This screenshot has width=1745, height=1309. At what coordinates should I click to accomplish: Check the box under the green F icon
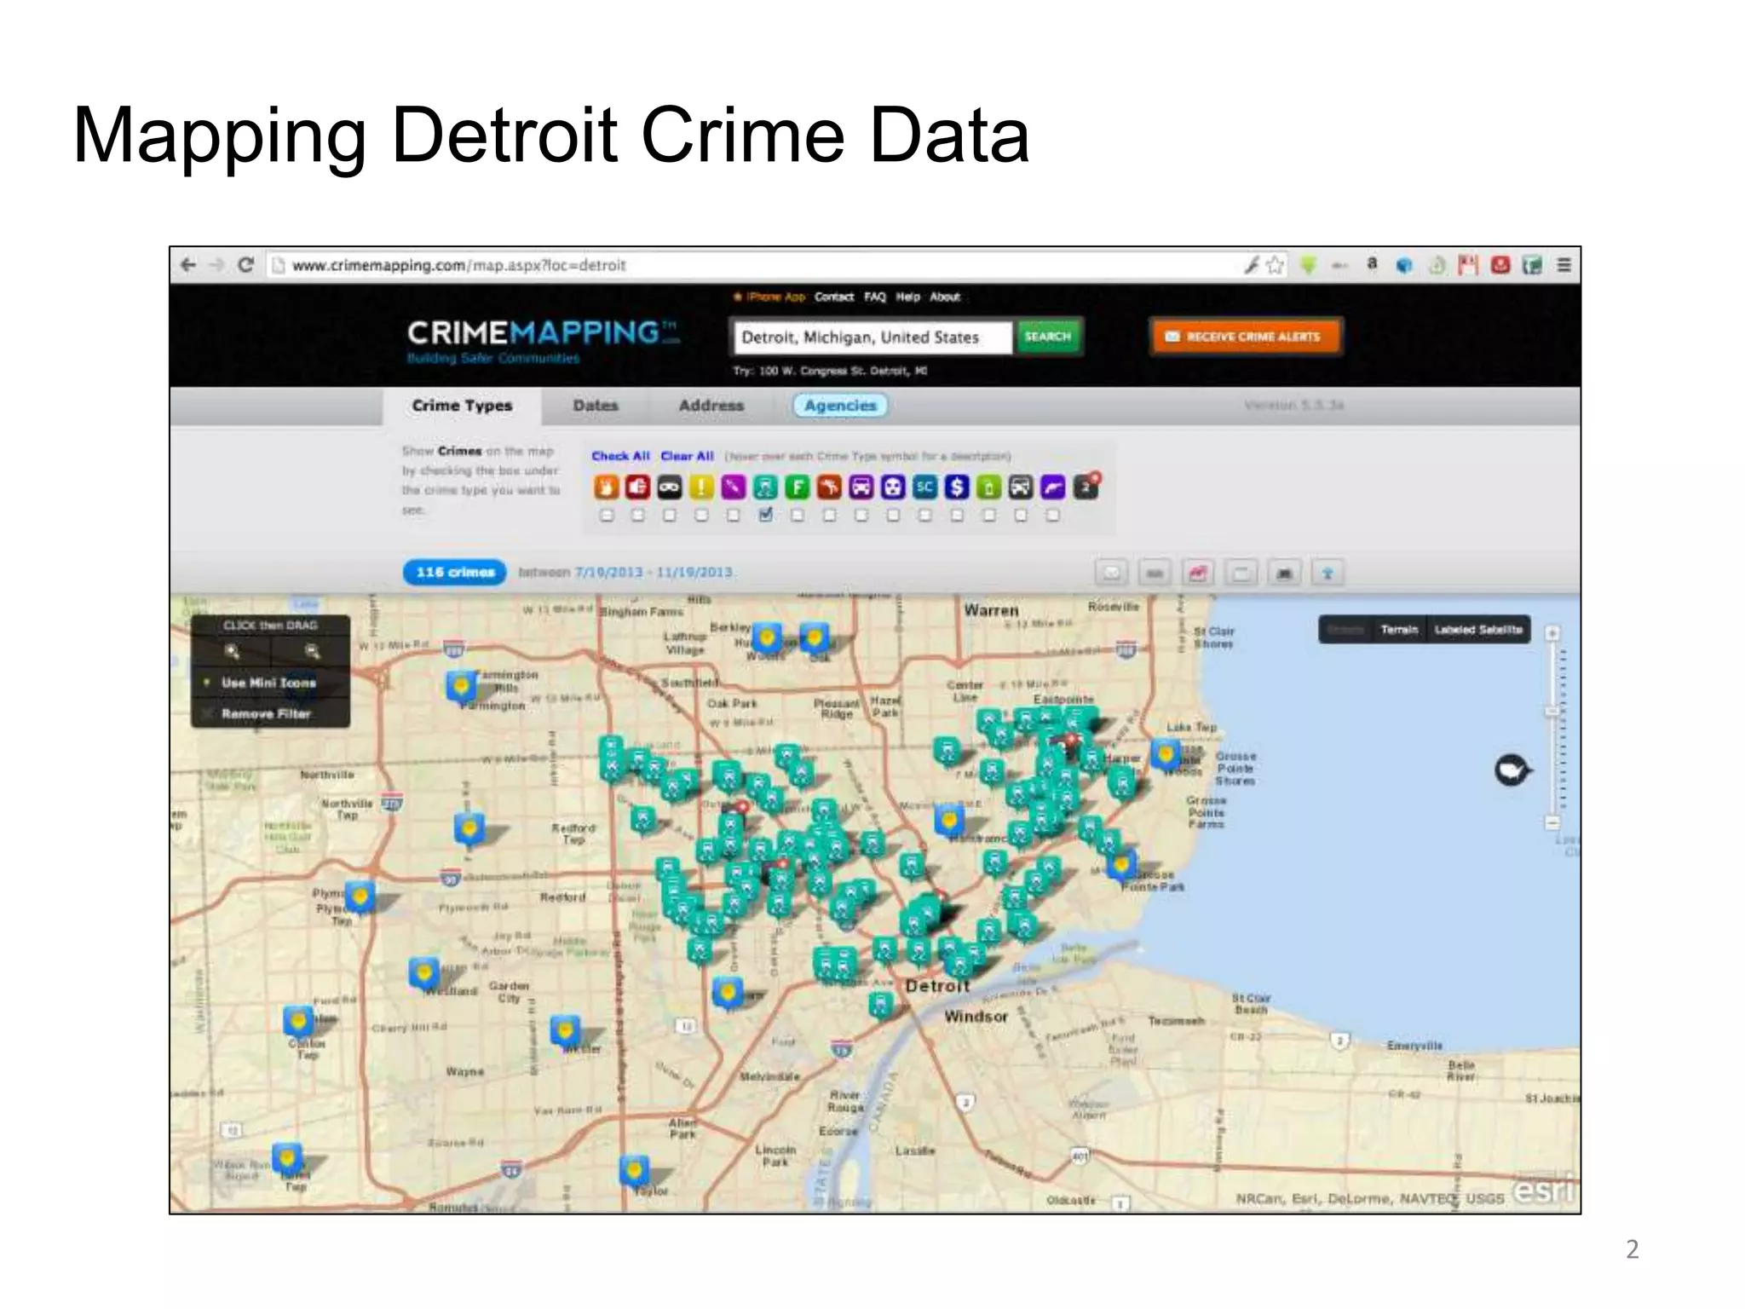798,515
